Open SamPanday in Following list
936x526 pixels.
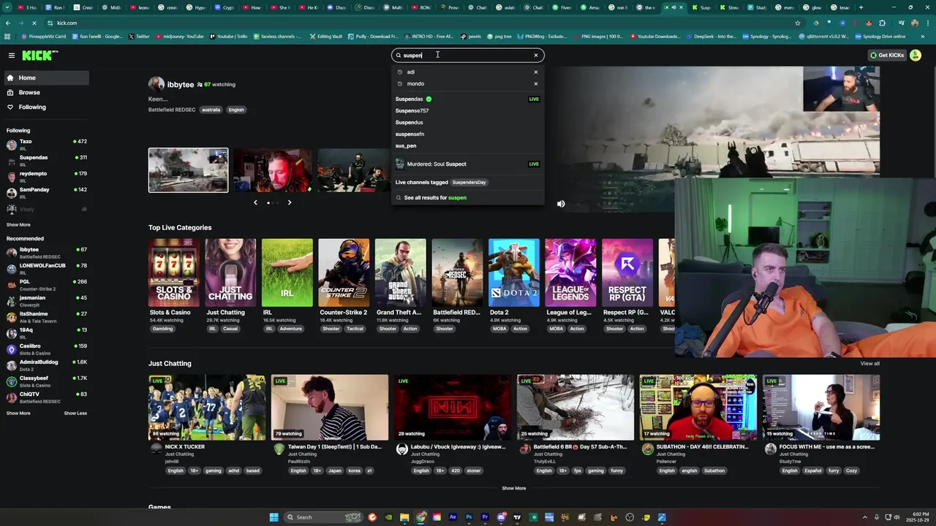click(45, 192)
